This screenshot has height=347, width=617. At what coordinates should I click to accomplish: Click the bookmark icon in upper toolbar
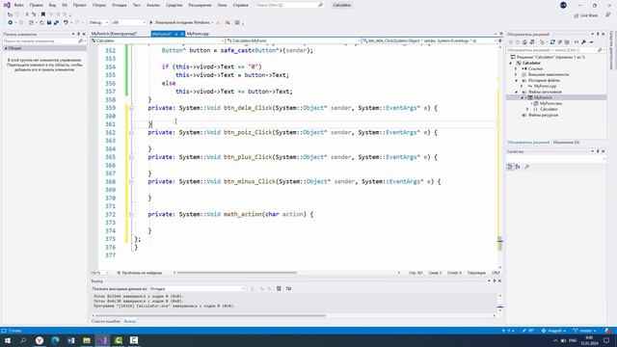[x=42, y=14]
